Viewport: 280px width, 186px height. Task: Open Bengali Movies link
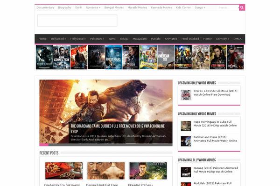(x=114, y=7)
